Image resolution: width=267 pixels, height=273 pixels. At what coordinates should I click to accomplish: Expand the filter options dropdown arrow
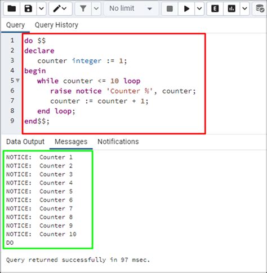pyautogui.click(x=96, y=8)
